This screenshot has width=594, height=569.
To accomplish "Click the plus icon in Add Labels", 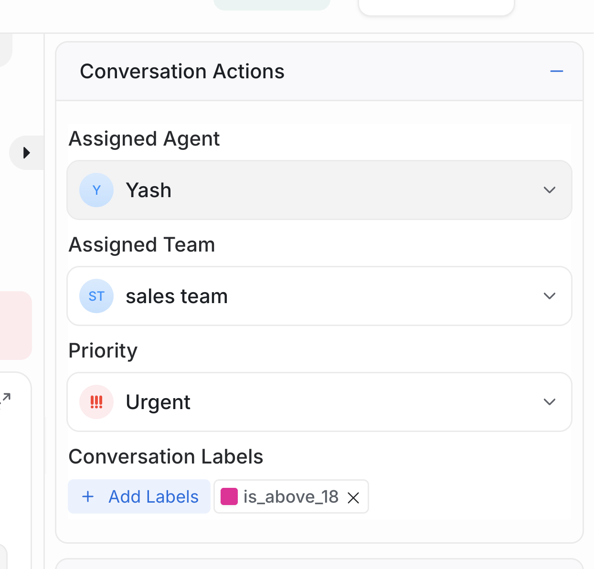I will point(88,496).
